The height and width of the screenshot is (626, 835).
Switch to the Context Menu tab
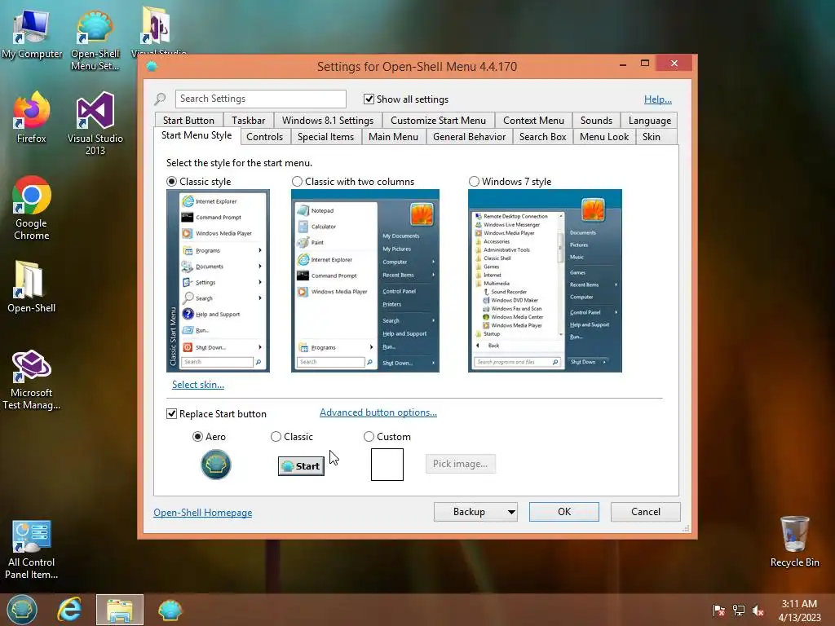533,121
